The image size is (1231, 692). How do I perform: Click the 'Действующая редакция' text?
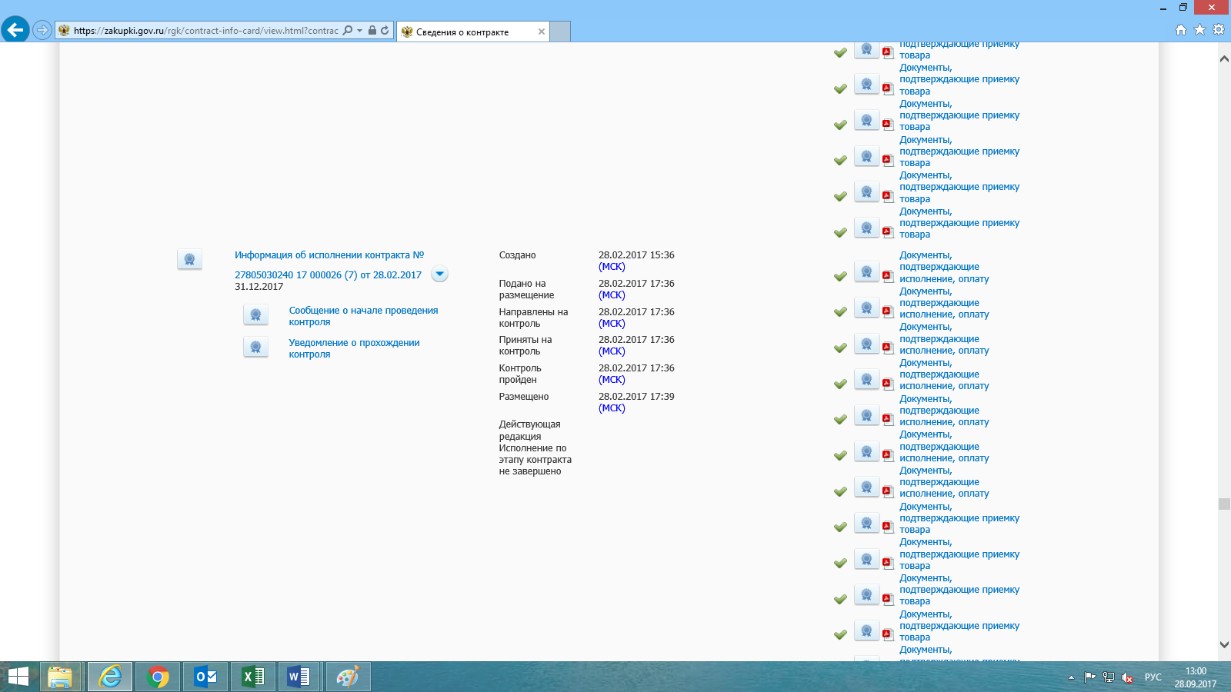point(529,431)
